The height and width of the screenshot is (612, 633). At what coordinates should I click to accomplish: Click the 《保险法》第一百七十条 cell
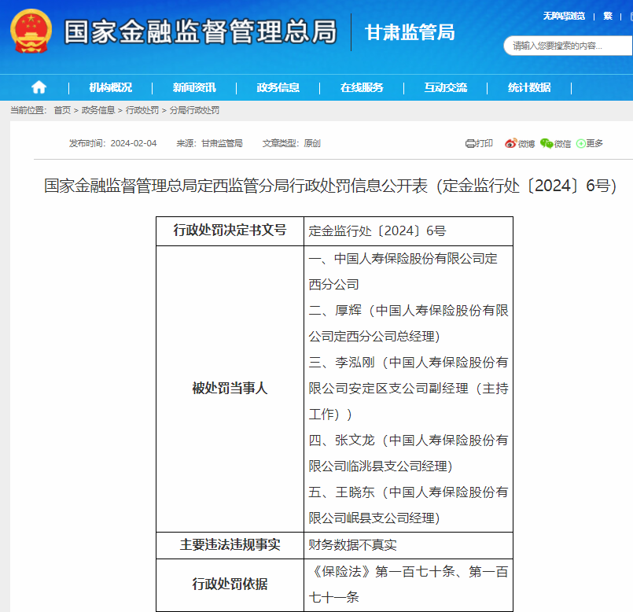click(x=408, y=584)
